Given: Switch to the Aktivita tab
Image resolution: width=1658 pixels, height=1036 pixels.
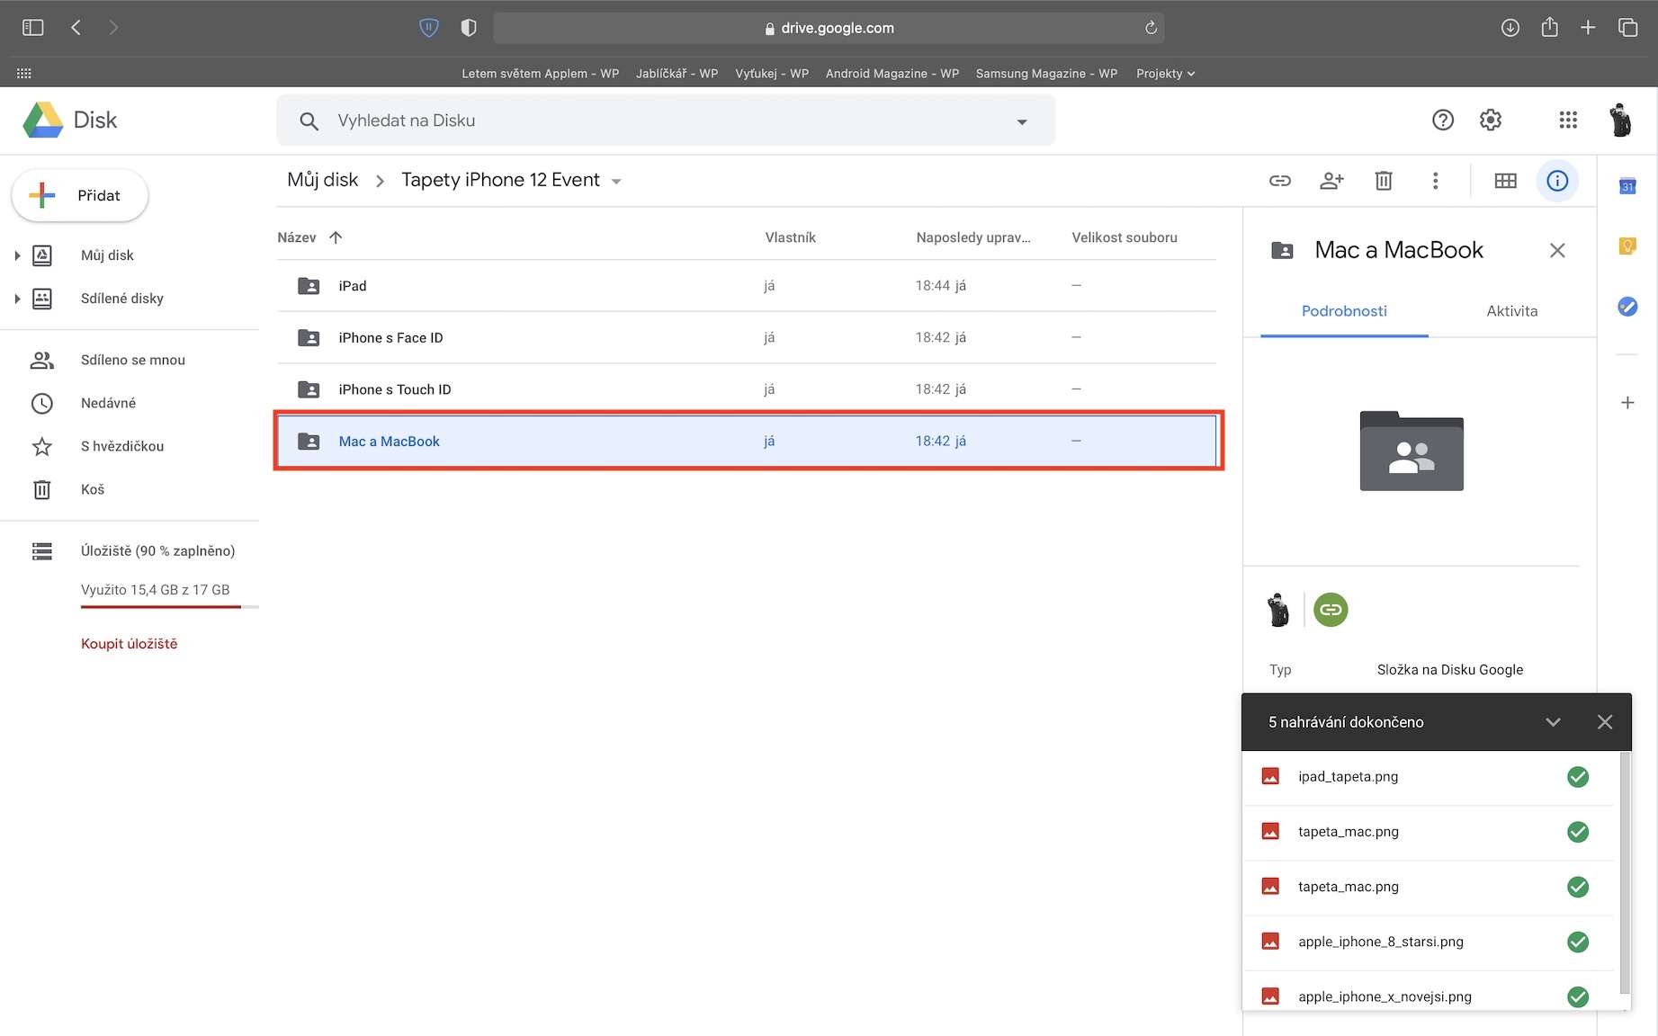Looking at the screenshot, I should [x=1511, y=311].
